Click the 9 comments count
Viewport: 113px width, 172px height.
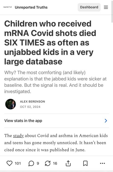[x=38, y=163]
